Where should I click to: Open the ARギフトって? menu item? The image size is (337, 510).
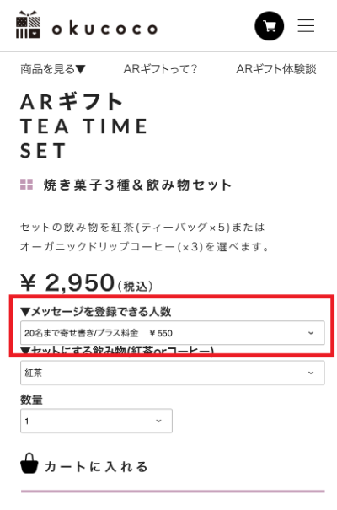[160, 69]
